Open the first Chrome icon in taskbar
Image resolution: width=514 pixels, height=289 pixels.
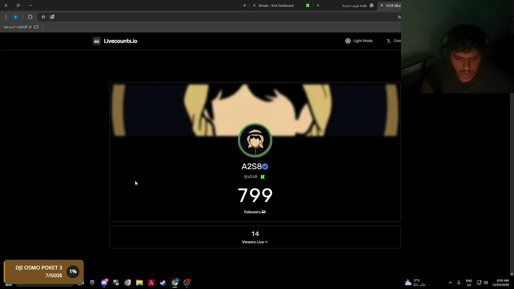[128, 283]
